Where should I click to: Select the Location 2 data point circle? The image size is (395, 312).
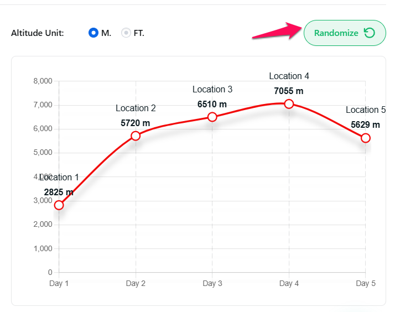[136, 136]
